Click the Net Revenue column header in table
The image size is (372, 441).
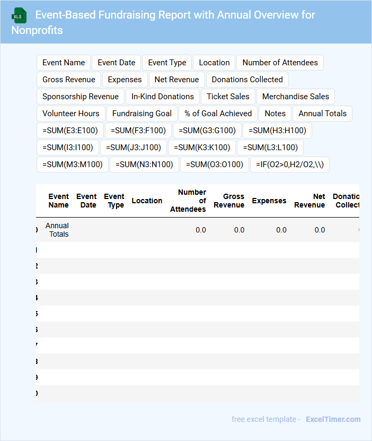(x=309, y=201)
